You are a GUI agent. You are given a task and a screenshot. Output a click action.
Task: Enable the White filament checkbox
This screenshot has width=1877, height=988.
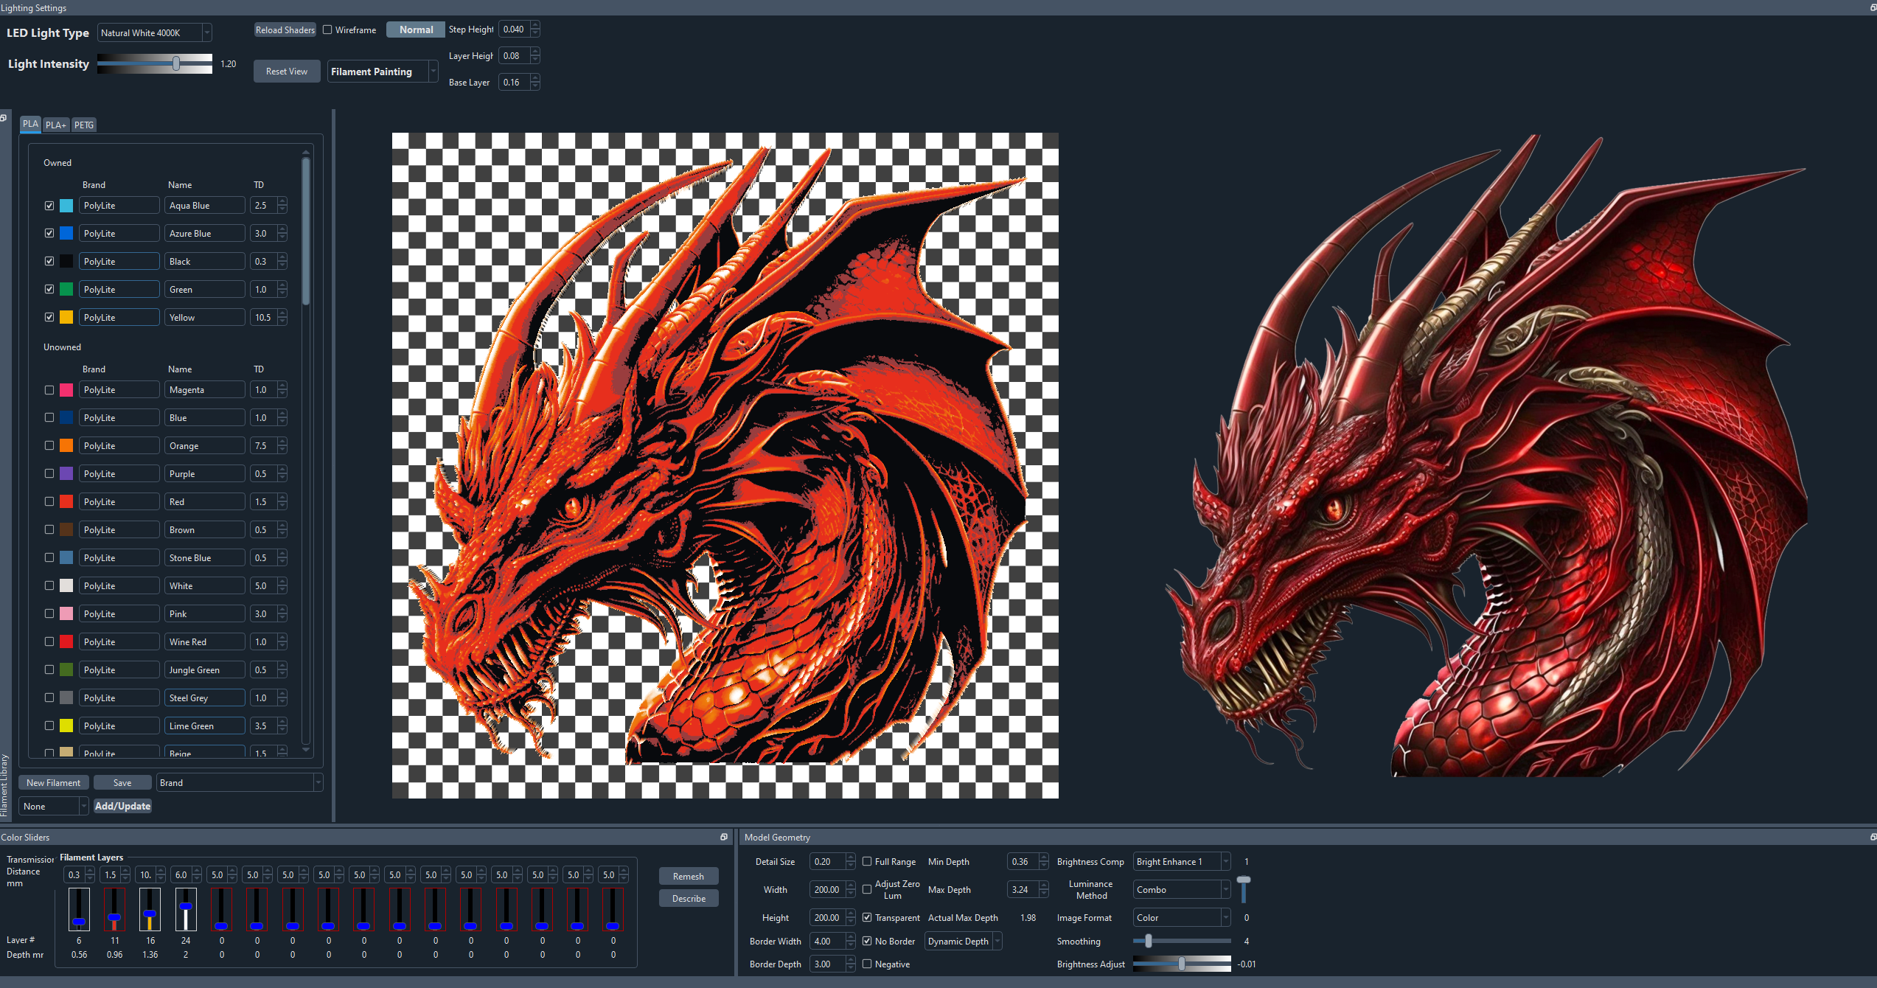click(49, 586)
